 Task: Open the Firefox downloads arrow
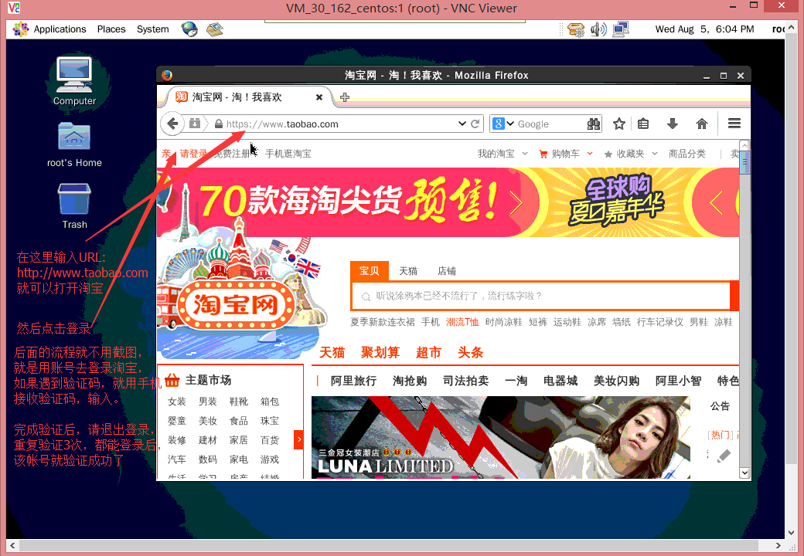[x=673, y=124]
